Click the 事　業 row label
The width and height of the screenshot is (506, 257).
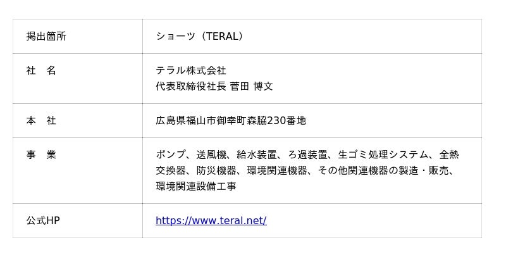click(x=41, y=154)
